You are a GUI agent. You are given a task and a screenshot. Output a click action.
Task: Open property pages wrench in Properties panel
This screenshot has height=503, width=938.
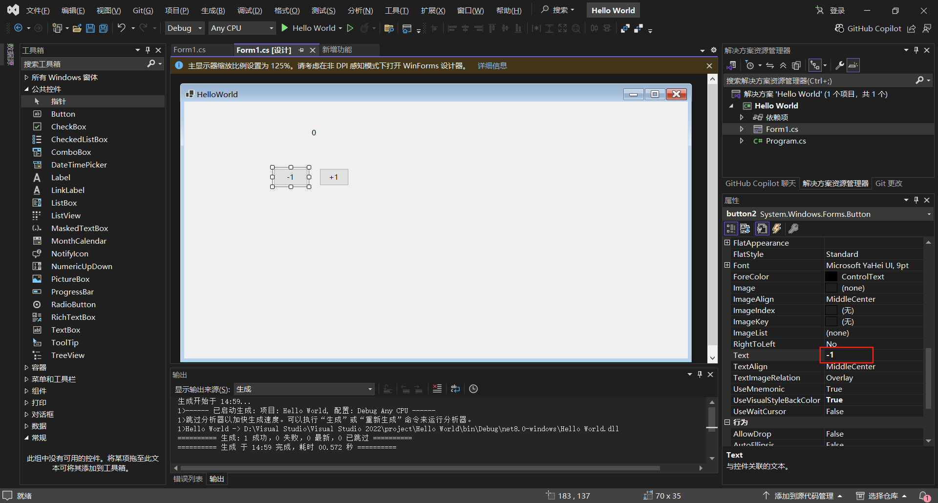pyautogui.click(x=793, y=229)
